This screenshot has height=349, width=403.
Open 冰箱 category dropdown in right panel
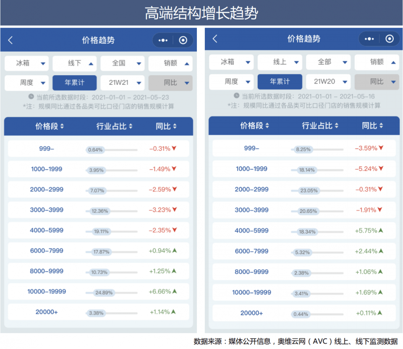click(231, 62)
